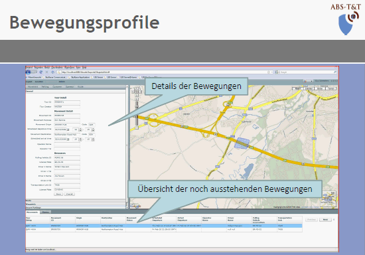
Task: Click the Next button beside the table
Action: (325, 220)
